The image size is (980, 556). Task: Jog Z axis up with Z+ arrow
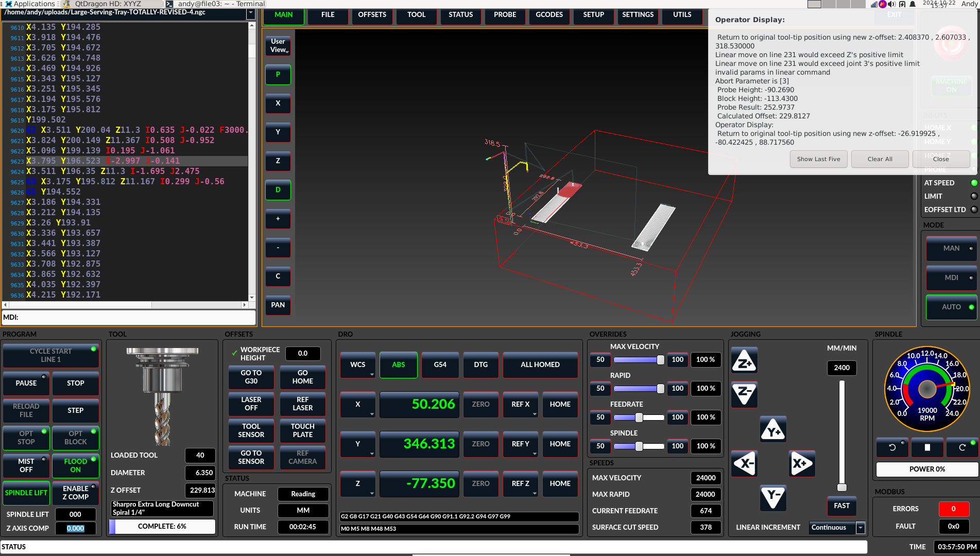coord(744,361)
